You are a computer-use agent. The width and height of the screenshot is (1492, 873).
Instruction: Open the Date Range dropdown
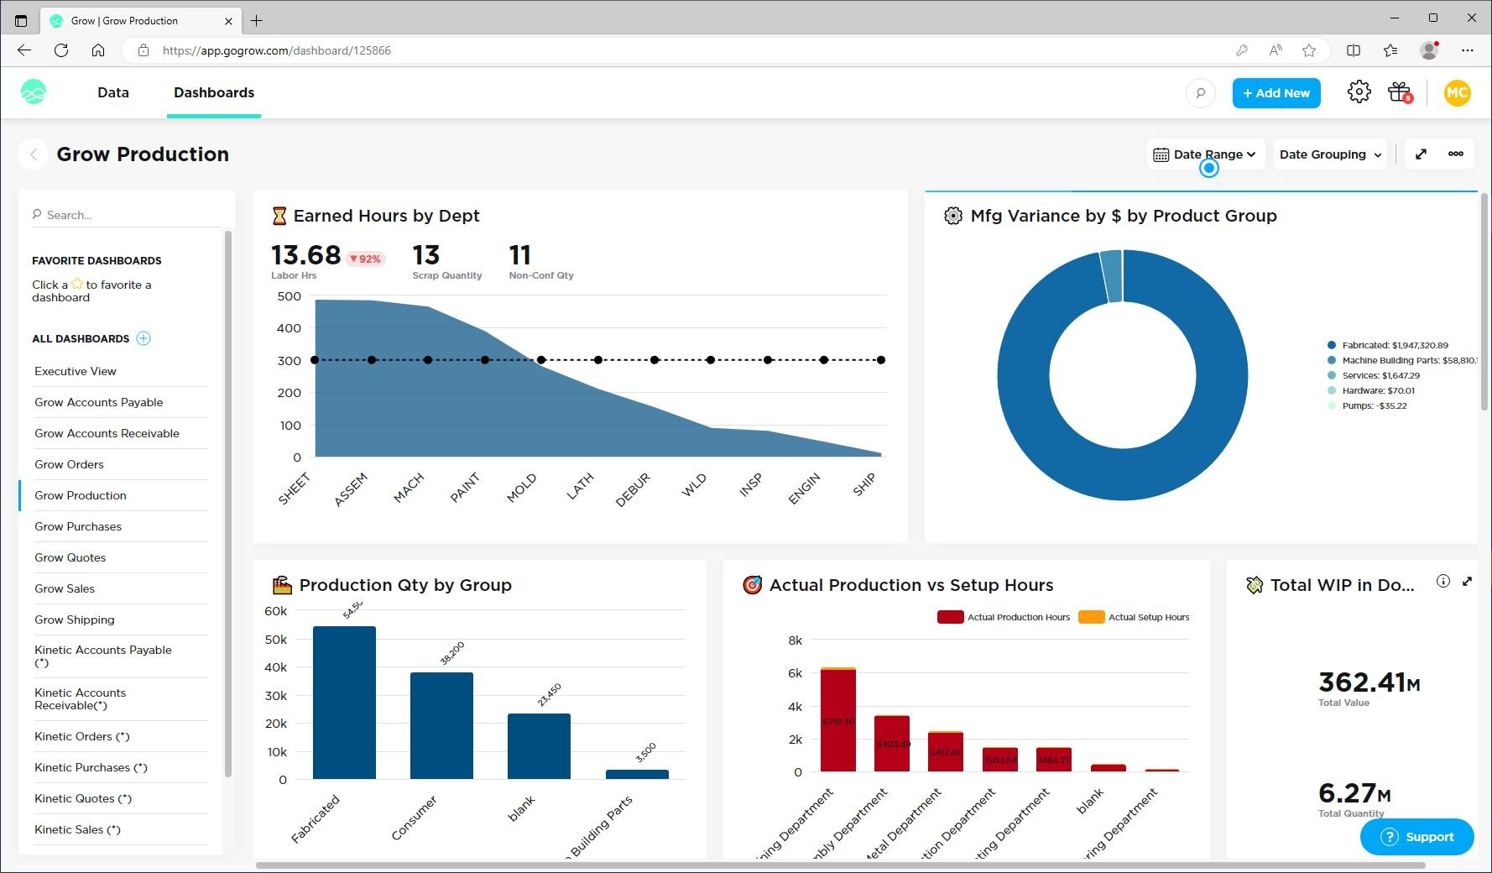[1205, 154]
